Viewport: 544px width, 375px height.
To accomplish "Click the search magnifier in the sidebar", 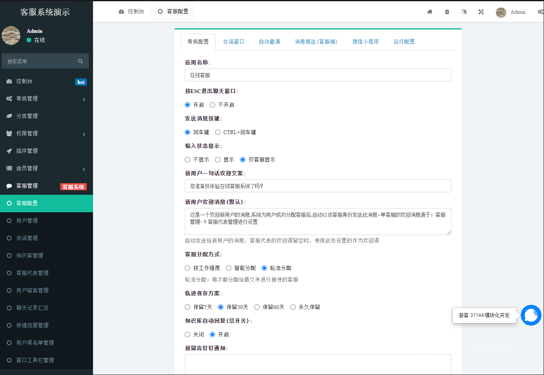I will point(80,61).
